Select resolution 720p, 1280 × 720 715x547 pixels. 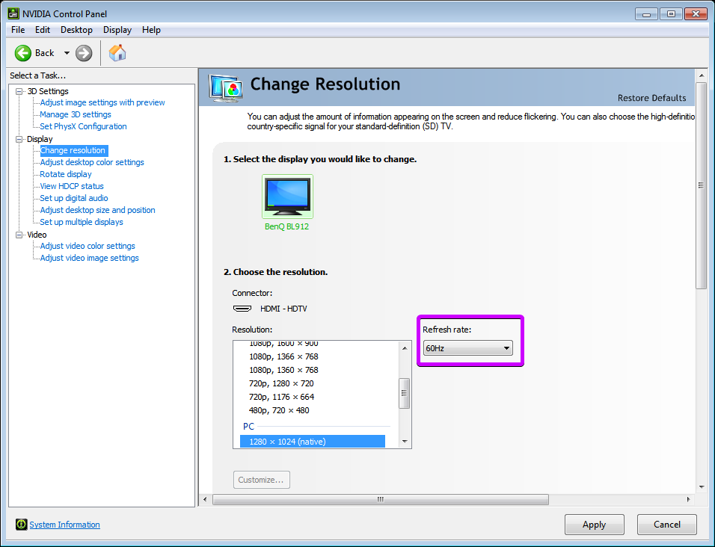(x=281, y=383)
